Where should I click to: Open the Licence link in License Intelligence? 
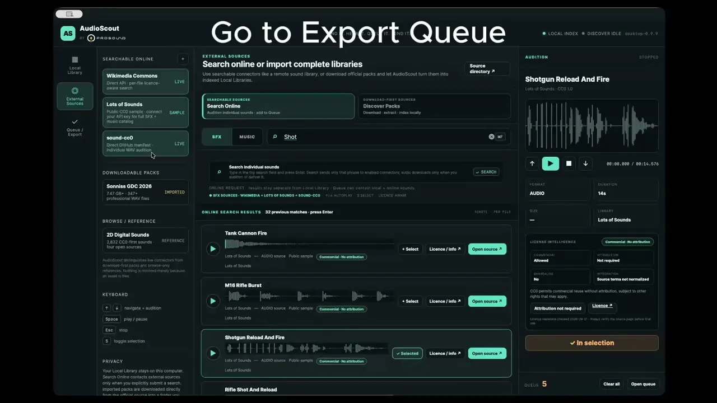click(x=602, y=306)
